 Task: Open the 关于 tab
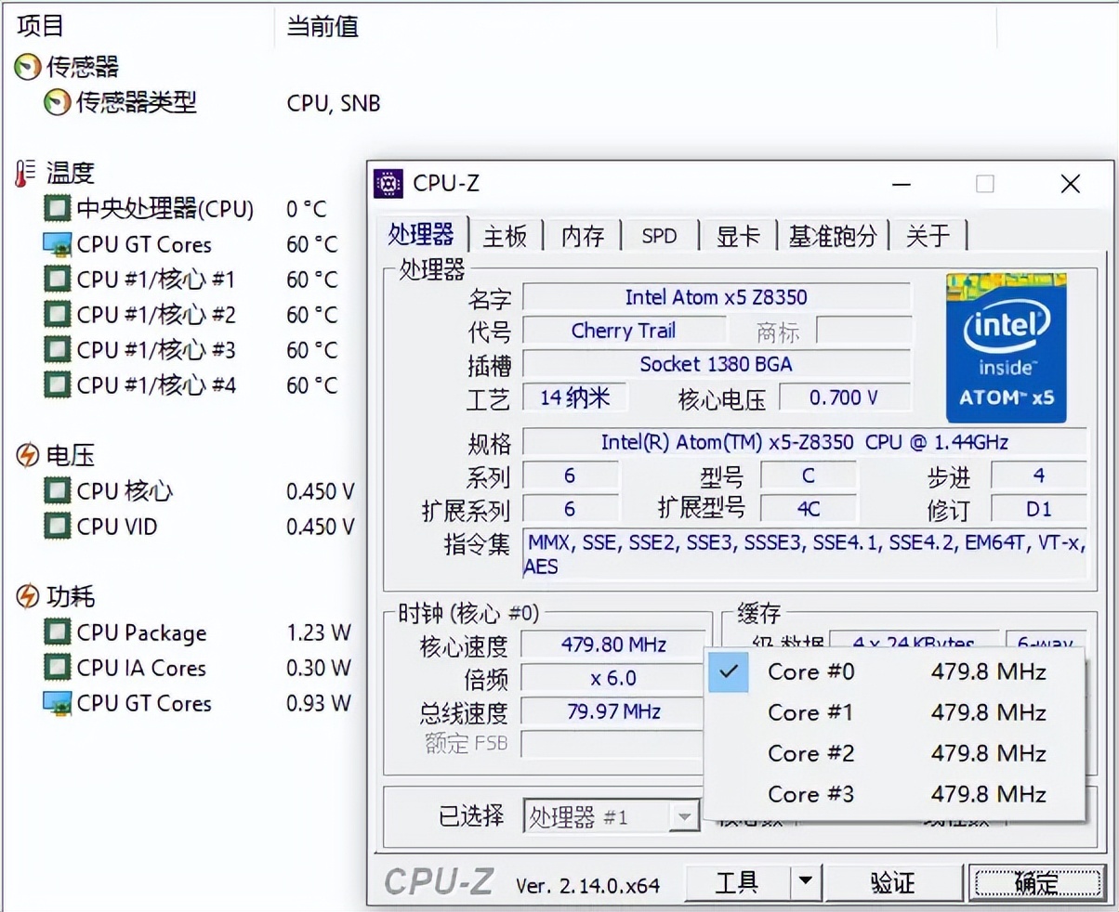(x=928, y=236)
